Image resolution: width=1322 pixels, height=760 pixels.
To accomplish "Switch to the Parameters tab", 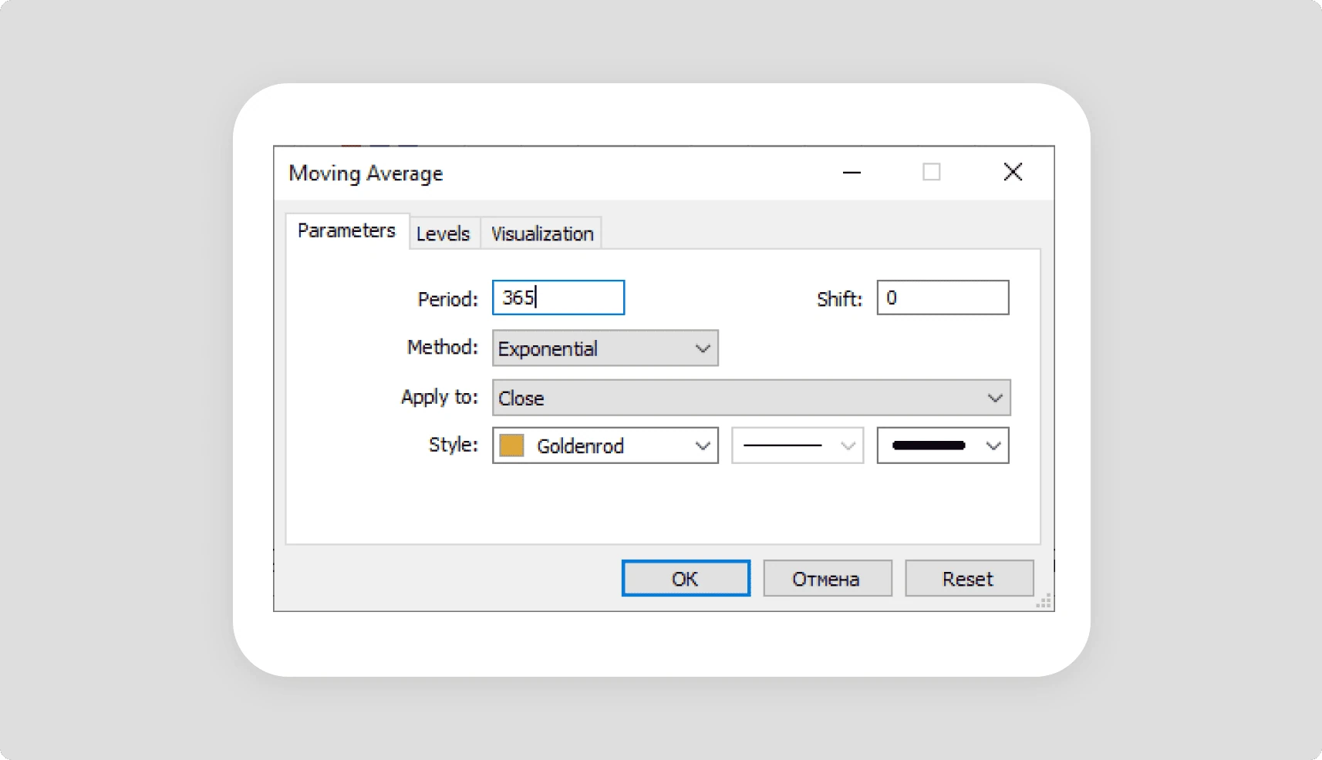I will pos(347,230).
